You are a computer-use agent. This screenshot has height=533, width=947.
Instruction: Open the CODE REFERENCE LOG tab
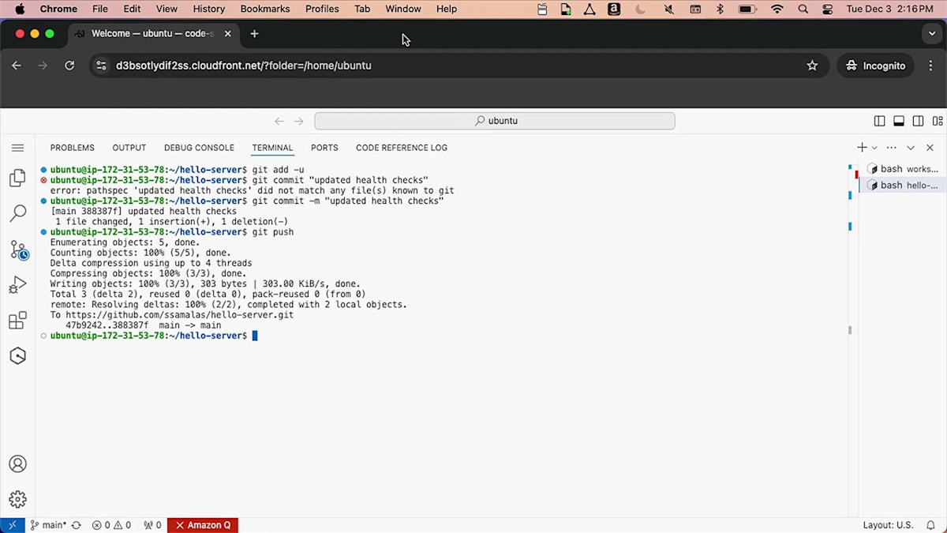tap(402, 148)
